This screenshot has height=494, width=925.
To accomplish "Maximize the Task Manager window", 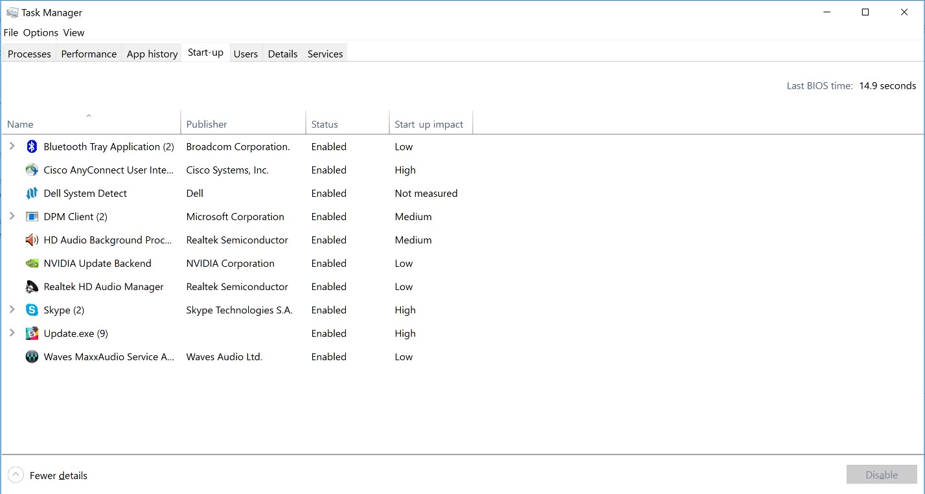I will pyautogui.click(x=865, y=12).
